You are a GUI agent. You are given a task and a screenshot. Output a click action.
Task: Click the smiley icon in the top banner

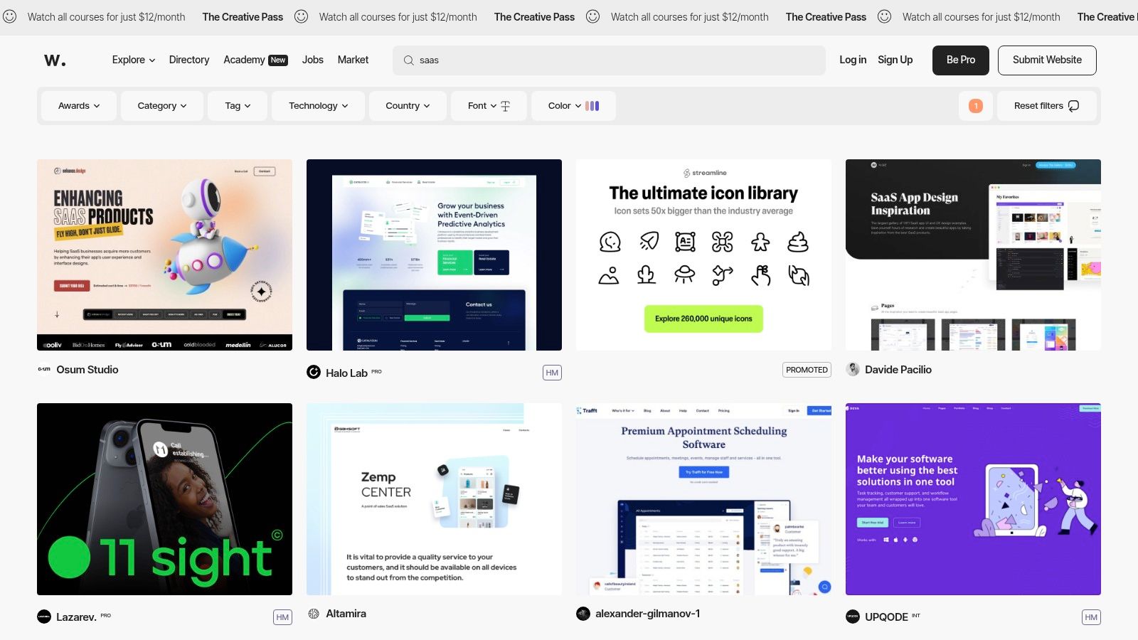(x=10, y=16)
